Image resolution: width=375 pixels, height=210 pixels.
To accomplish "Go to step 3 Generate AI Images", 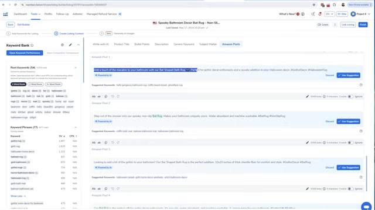I will click(117, 34).
